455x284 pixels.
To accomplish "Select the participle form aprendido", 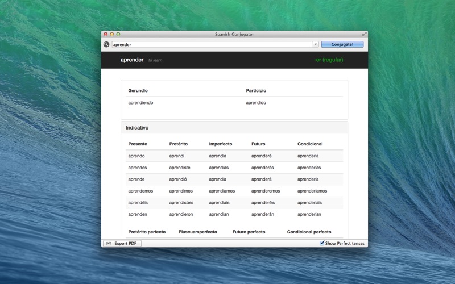I will tap(256, 103).
